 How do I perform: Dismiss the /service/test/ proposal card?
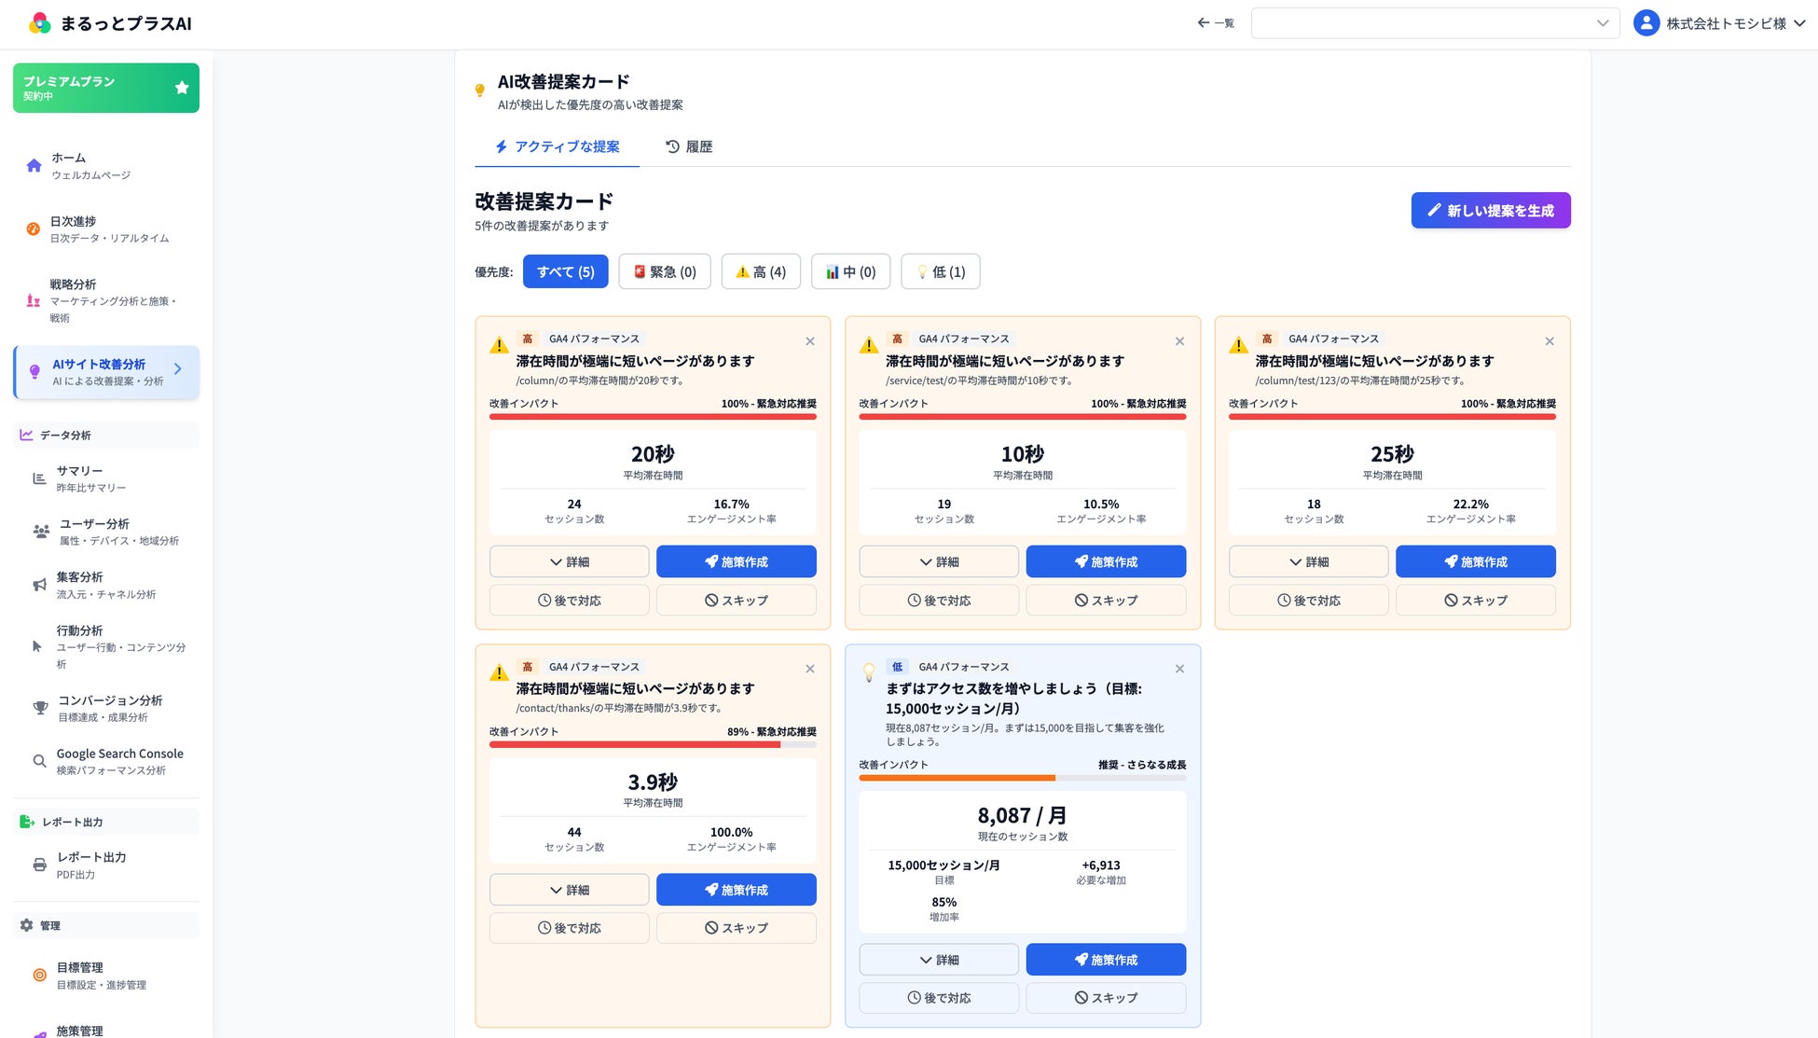[1179, 341]
